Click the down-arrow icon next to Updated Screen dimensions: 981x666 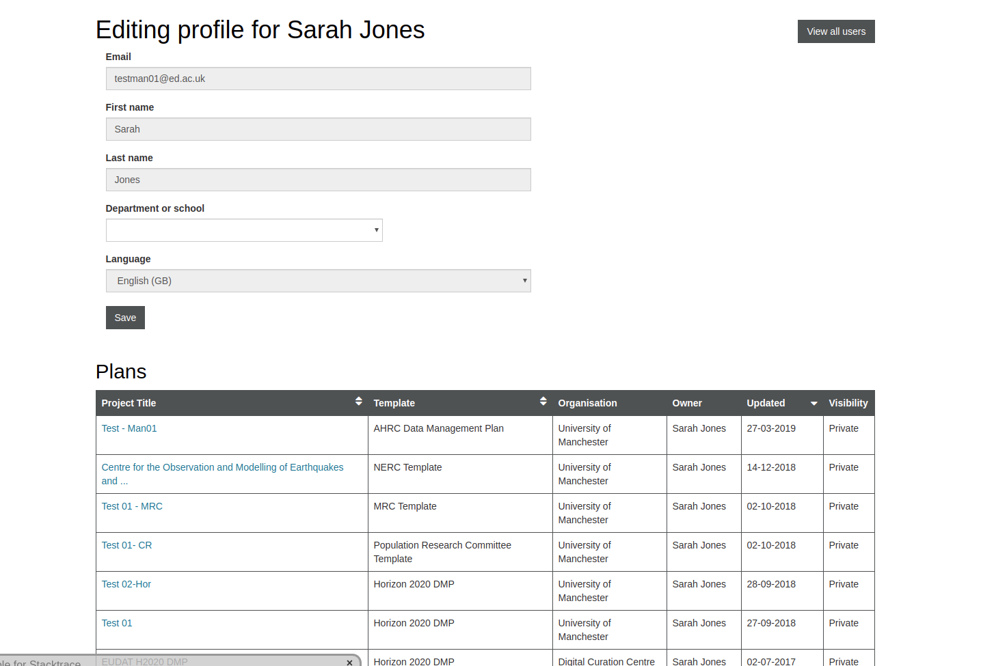pyautogui.click(x=814, y=404)
